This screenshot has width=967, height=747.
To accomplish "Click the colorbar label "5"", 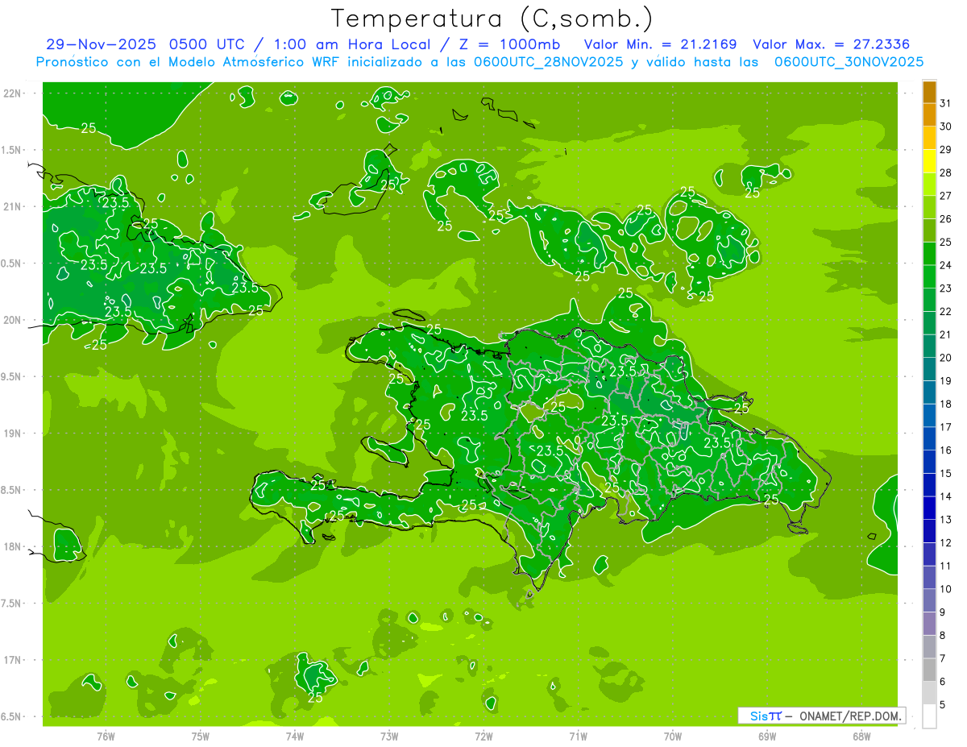I will 943,706.
